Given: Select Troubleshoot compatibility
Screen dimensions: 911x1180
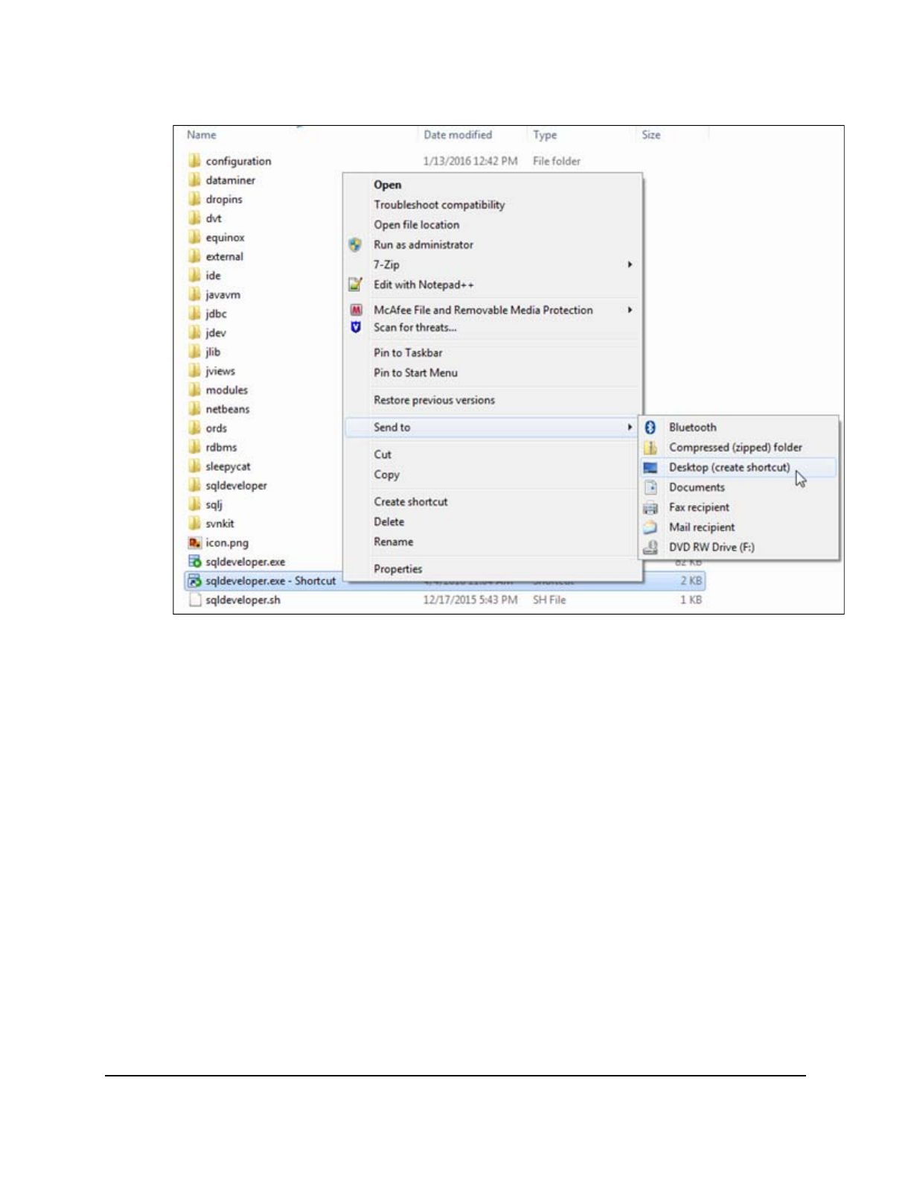Looking at the screenshot, I should pos(439,205).
